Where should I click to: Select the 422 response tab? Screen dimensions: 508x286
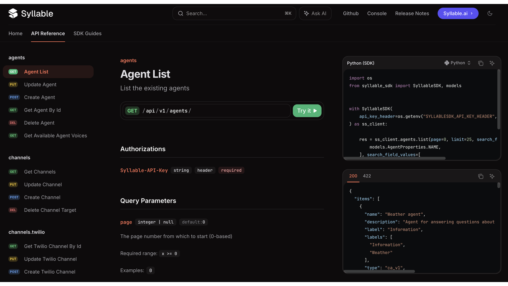click(367, 176)
